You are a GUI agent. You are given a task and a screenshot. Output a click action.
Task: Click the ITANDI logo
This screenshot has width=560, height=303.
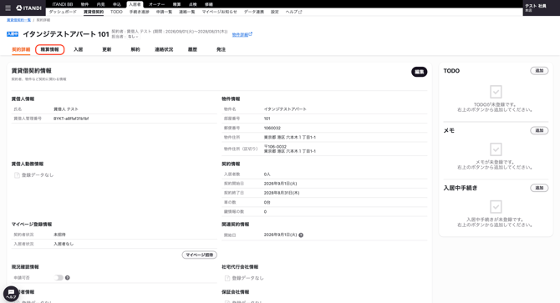click(29, 8)
